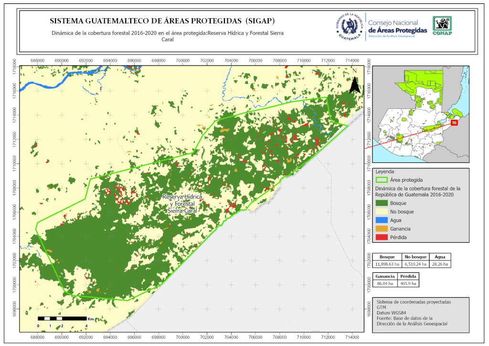Click the SISTEMA GUATEMALTECO DE ÁREAS PROTEGIDAS title
This screenshot has height=346, width=489.
[x=162, y=21]
